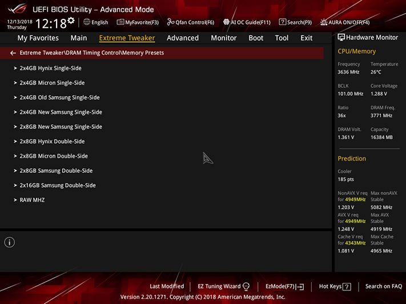Click the CPU/Memory heading
Screen dimensions: 406x304
[x=356, y=51]
